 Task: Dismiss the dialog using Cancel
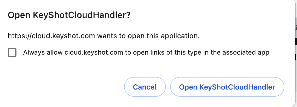coord(145,87)
